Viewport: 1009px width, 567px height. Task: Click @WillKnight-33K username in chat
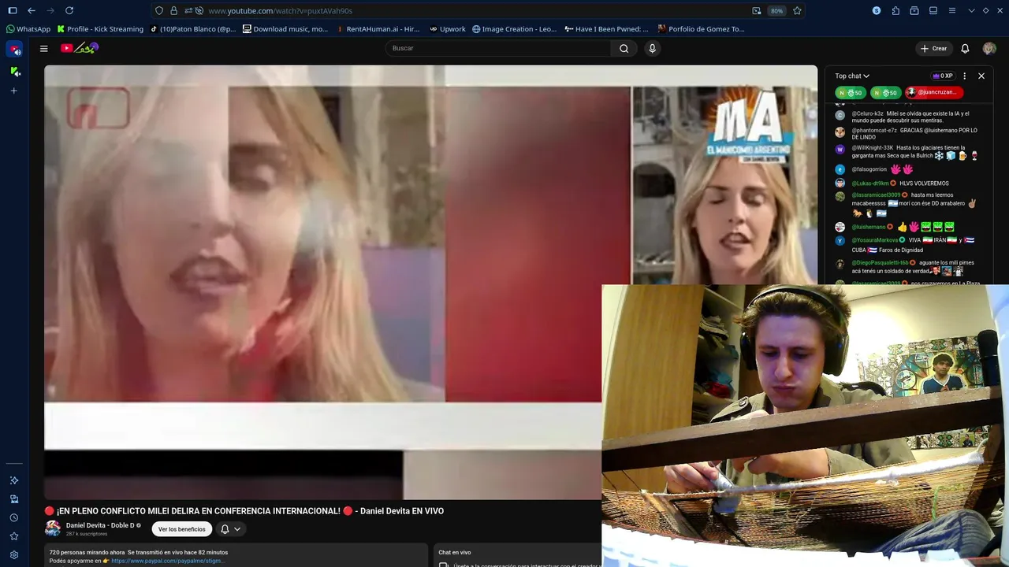[872, 148]
